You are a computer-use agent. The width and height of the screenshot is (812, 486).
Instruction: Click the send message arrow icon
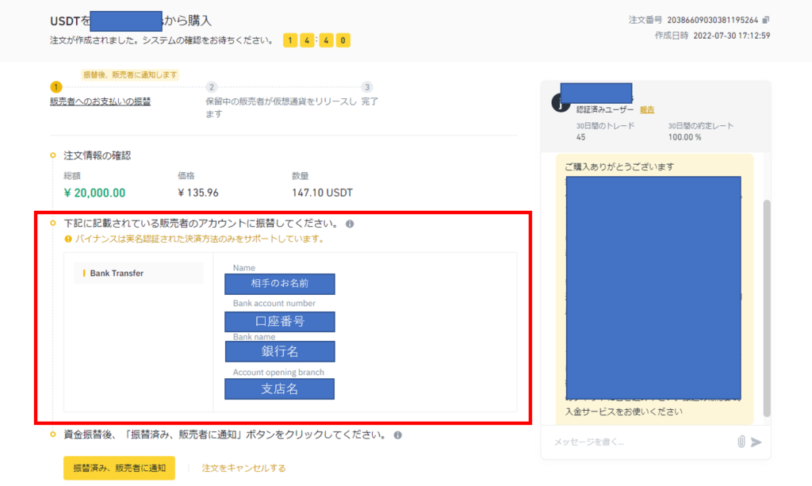click(x=756, y=442)
